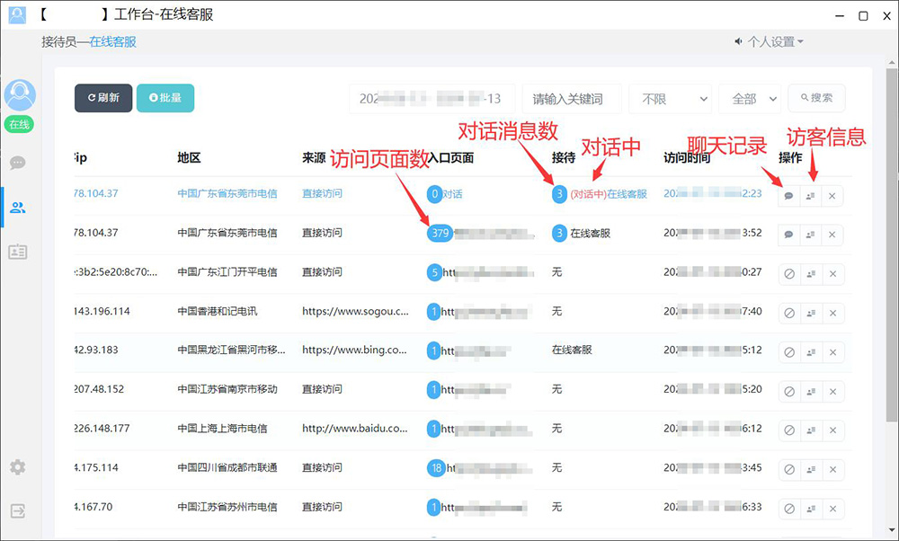This screenshot has width=899, height=541.
Task: Open chat record for first visitor row
Action: (788, 195)
